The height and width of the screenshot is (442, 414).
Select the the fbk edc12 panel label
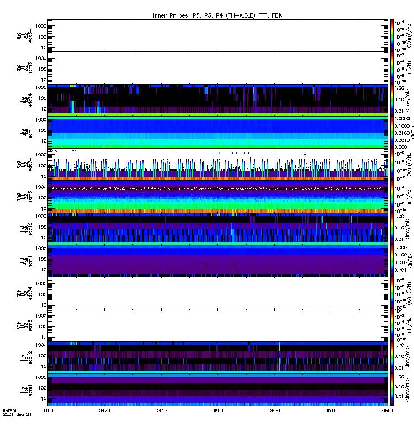tap(26, 357)
